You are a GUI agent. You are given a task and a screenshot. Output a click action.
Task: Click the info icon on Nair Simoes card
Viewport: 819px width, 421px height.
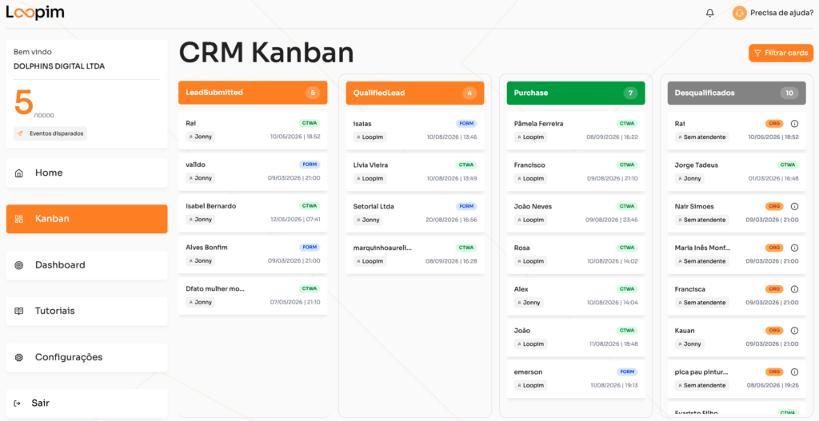(794, 207)
